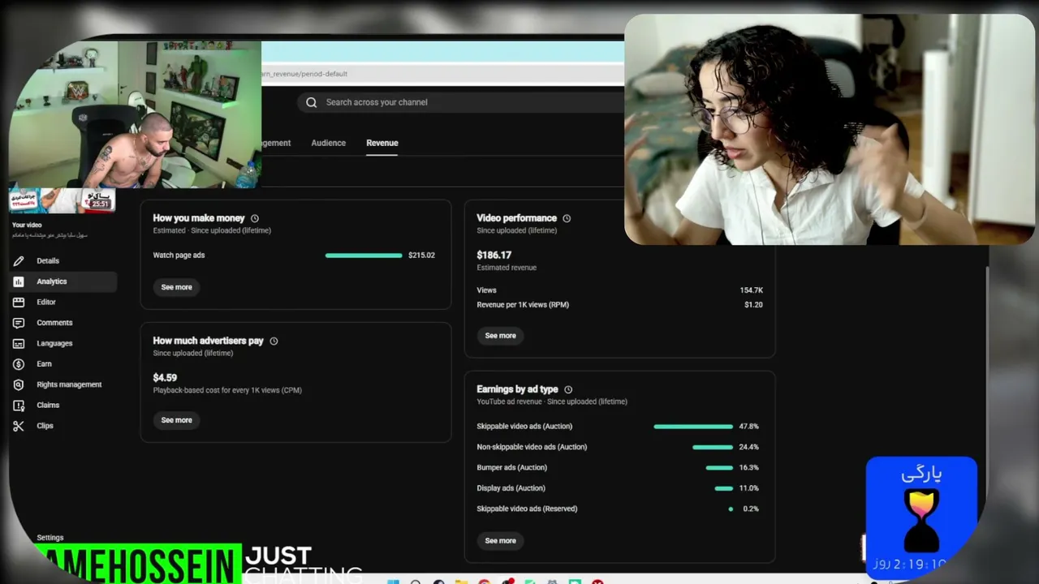Switch to the Audience tab
The image size is (1039, 584).
pyautogui.click(x=329, y=143)
